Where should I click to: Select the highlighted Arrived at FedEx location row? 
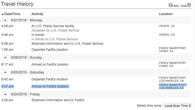point(50,86)
